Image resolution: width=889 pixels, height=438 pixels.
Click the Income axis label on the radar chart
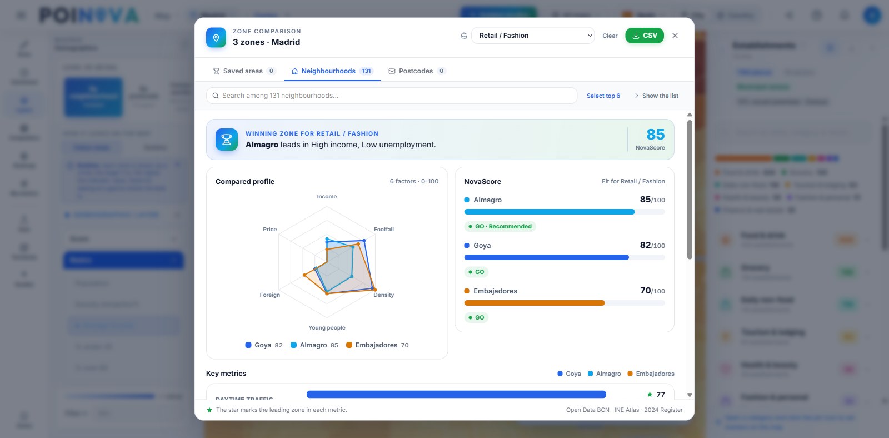(x=327, y=197)
